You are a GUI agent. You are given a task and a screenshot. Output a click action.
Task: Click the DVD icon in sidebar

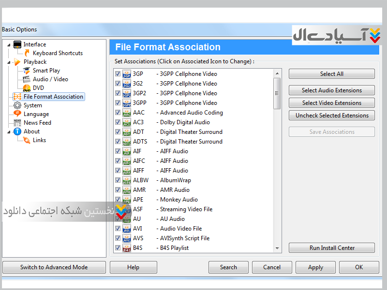27,88
